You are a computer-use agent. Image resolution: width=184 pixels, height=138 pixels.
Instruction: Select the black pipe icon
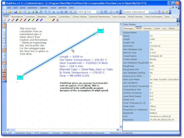tap(17, 20)
